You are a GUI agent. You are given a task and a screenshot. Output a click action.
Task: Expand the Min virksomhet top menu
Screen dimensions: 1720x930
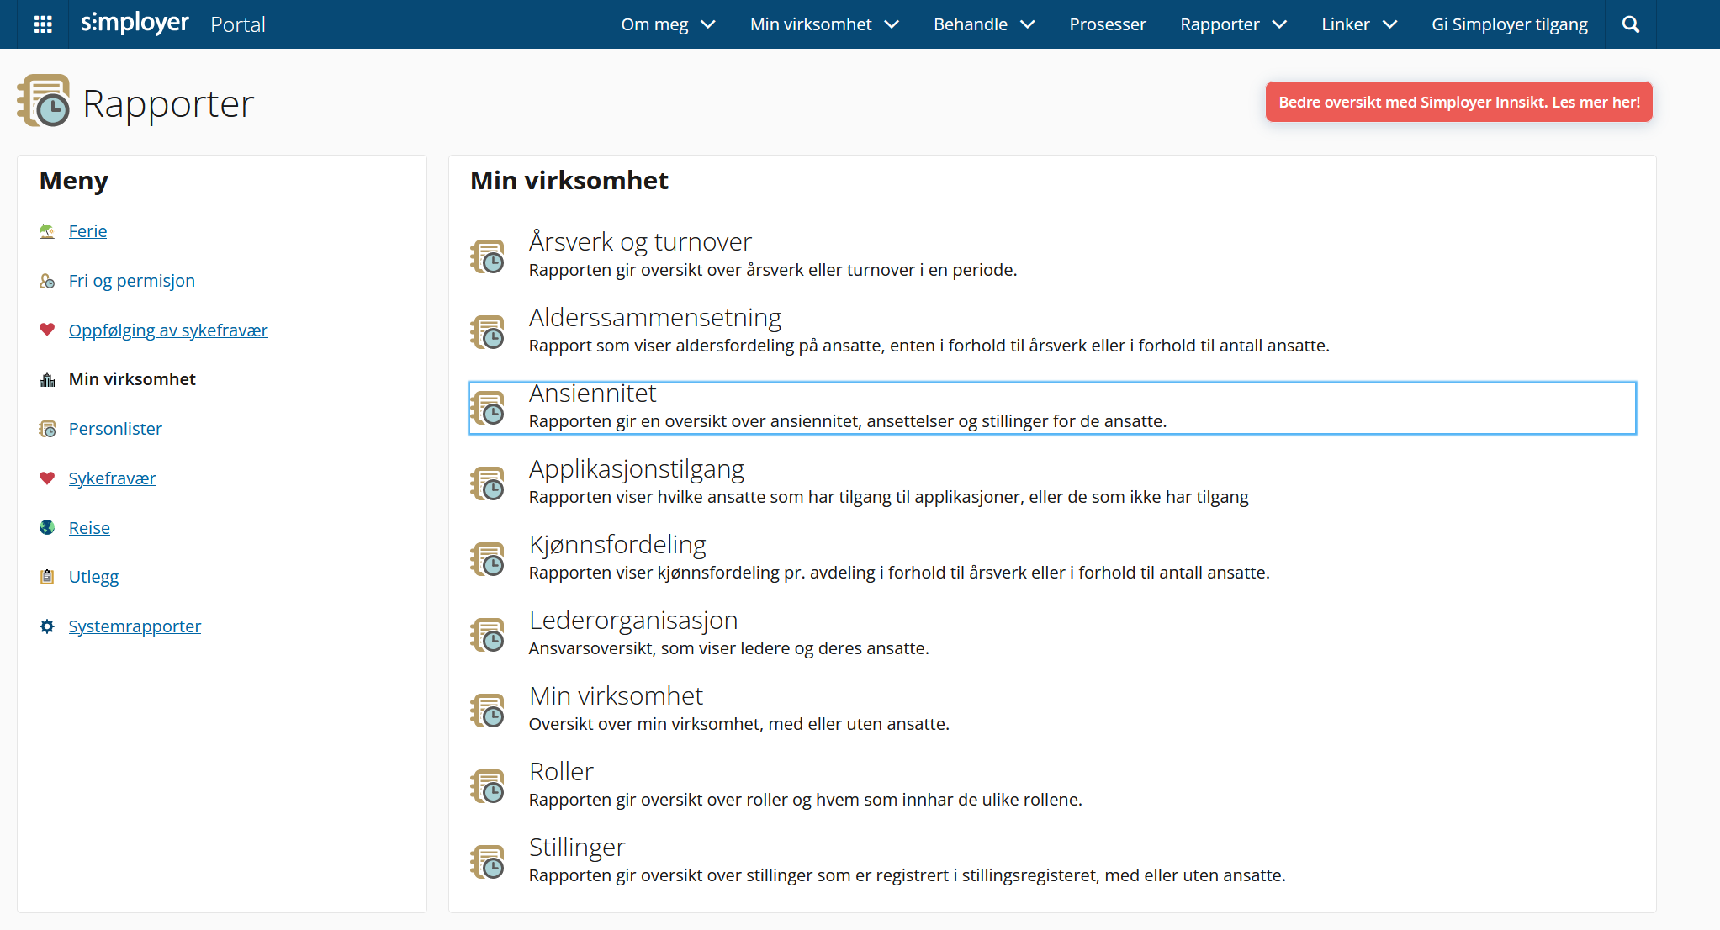coord(824,24)
